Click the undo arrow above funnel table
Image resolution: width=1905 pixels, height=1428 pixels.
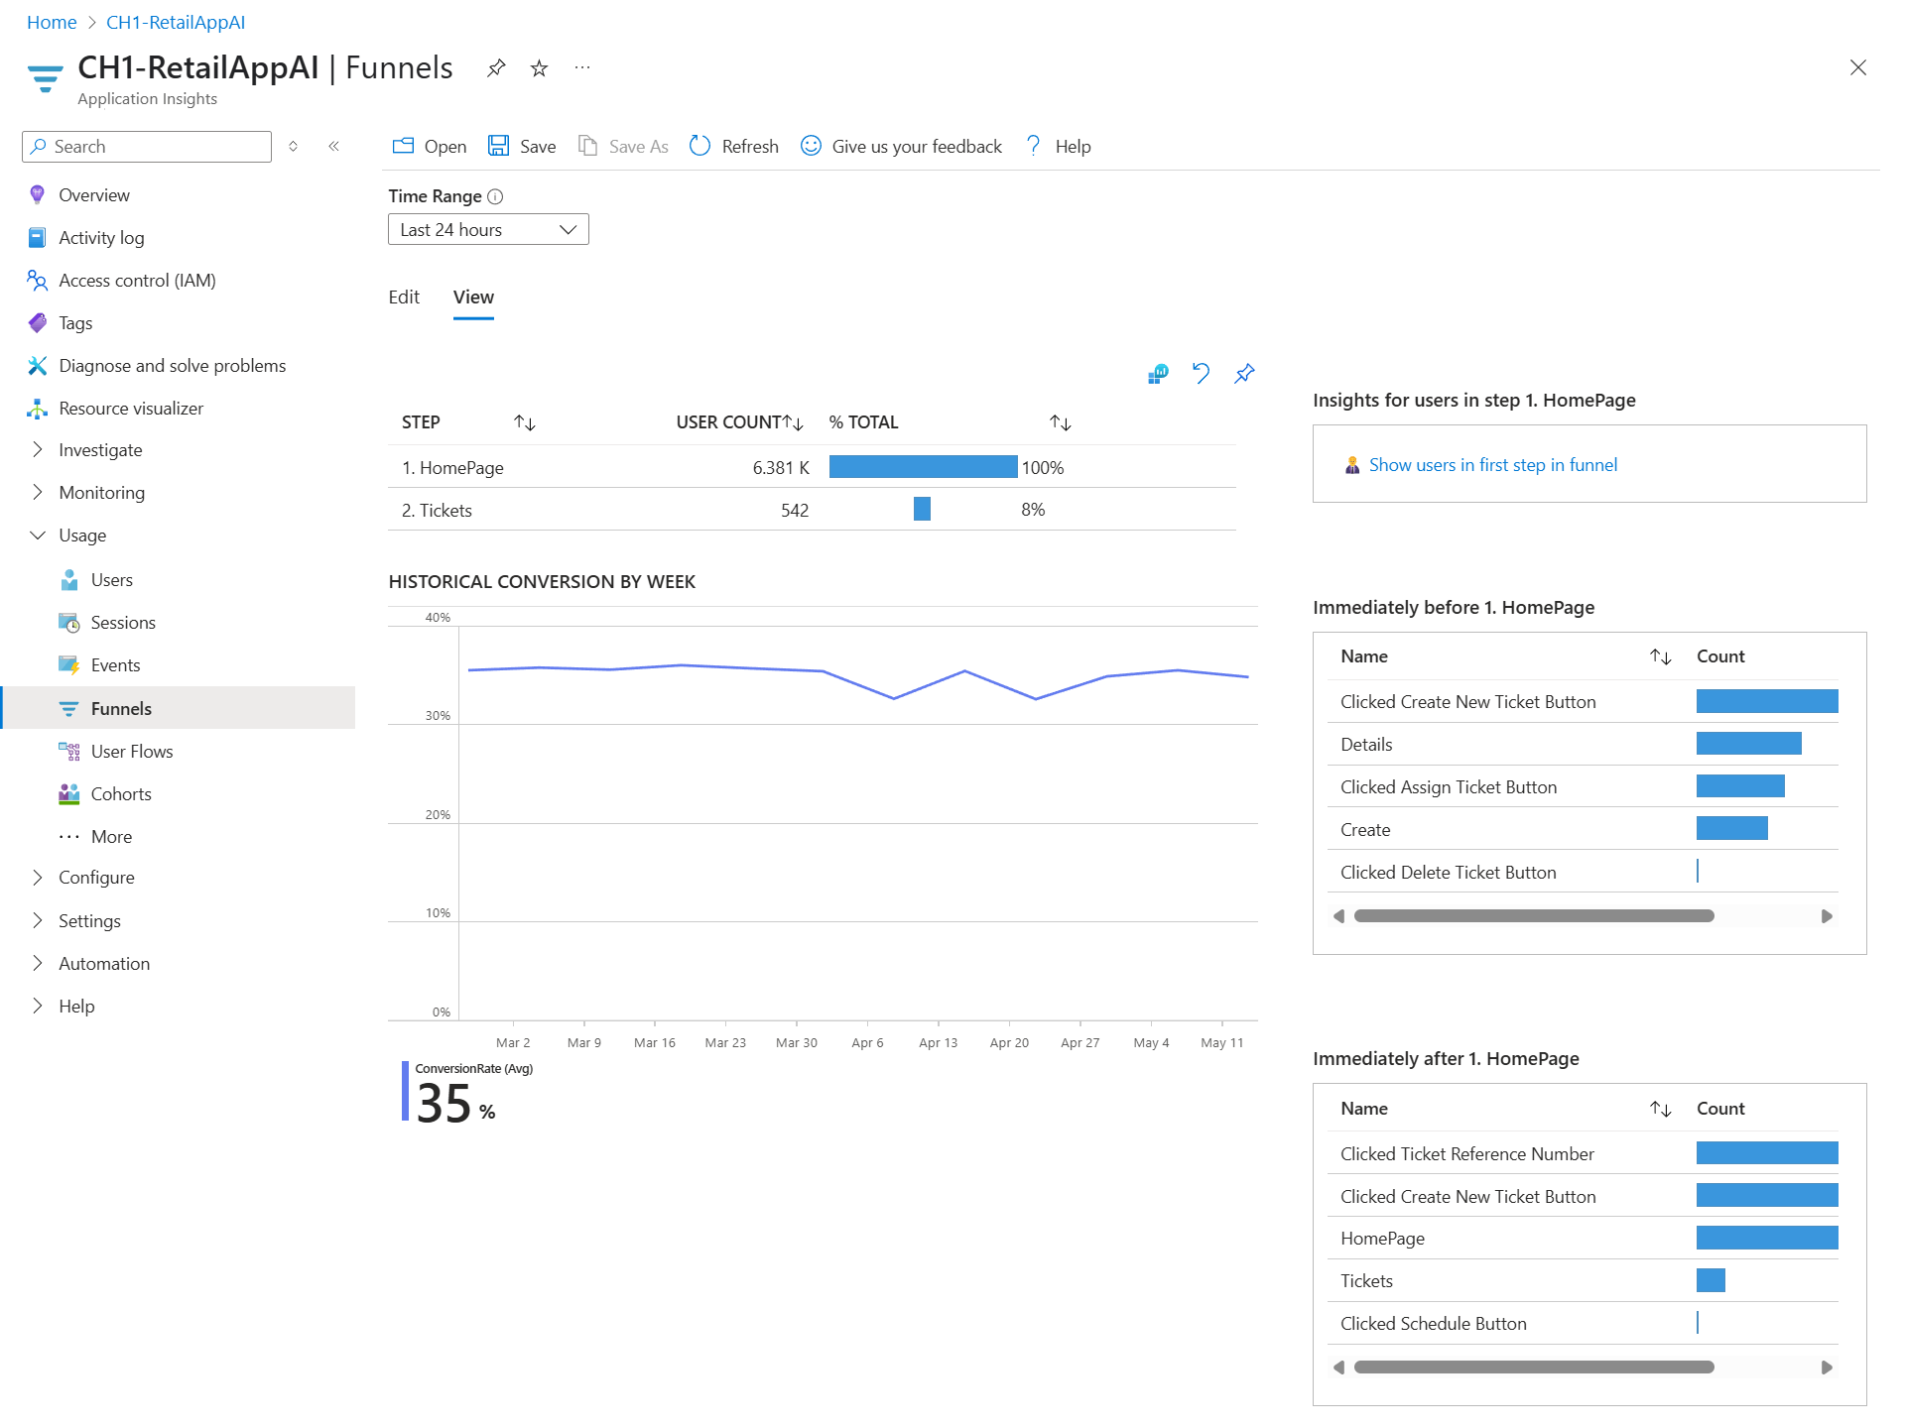point(1201,373)
